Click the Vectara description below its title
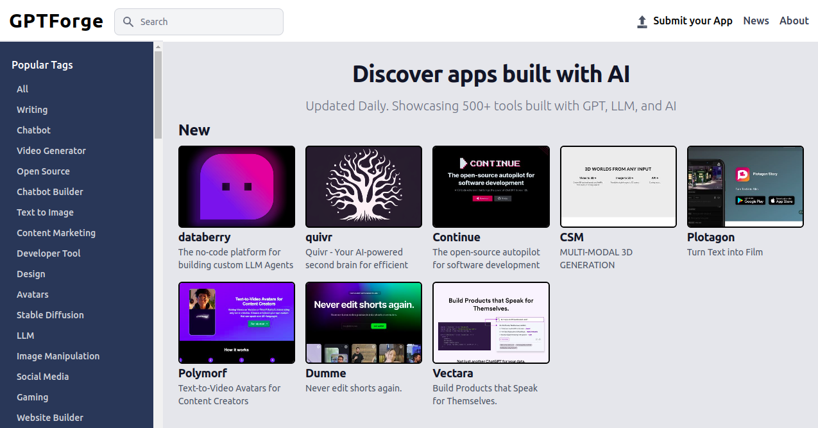The width and height of the screenshot is (818, 428). (x=485, y=395)
